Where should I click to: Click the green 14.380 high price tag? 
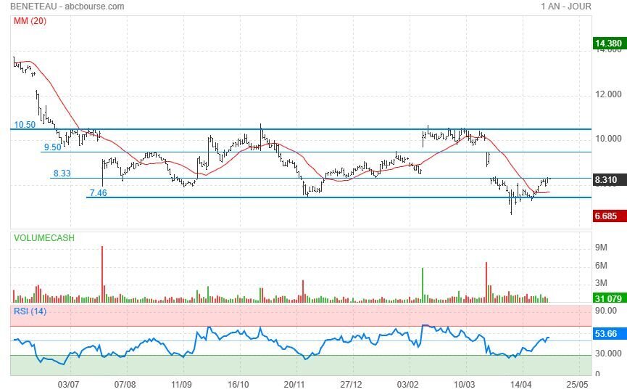tap(608, 44)
